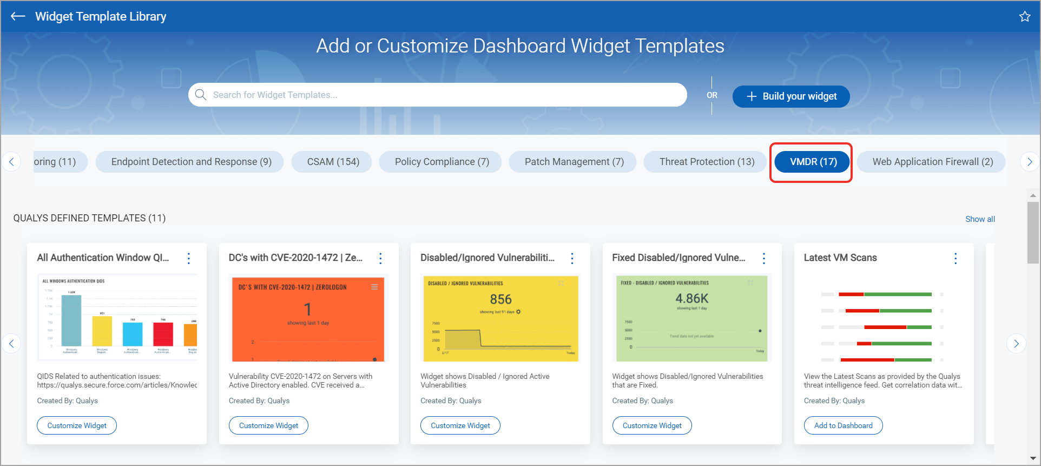Click the Latest VM Scans bar preview
This screenshot has height=466, width=1041.
[882, 326]
